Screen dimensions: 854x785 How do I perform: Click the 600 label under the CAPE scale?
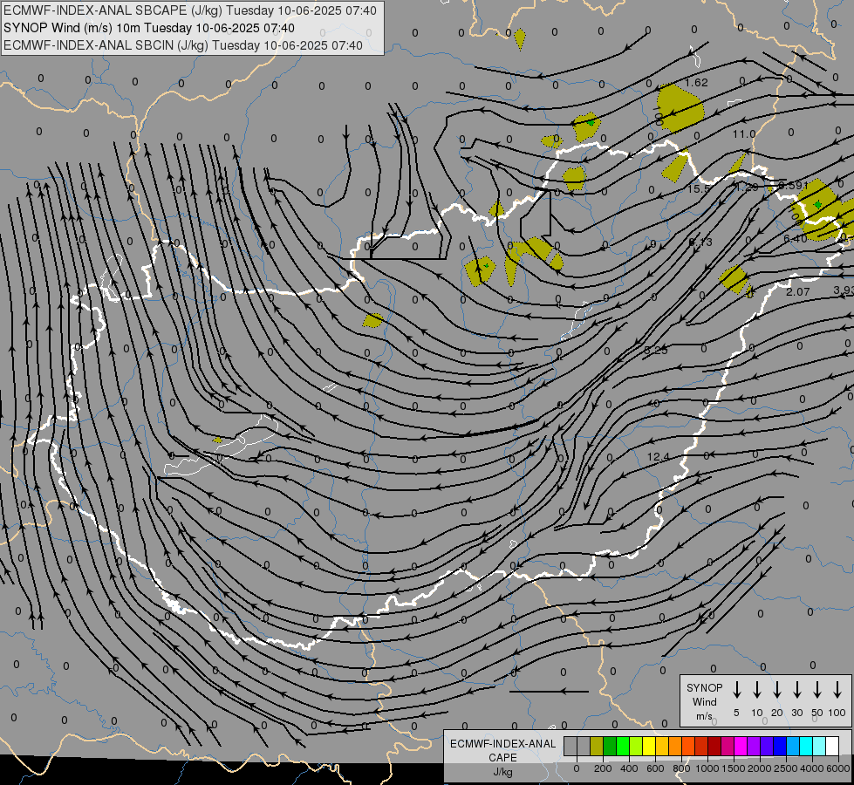click(x=655, y=768)
